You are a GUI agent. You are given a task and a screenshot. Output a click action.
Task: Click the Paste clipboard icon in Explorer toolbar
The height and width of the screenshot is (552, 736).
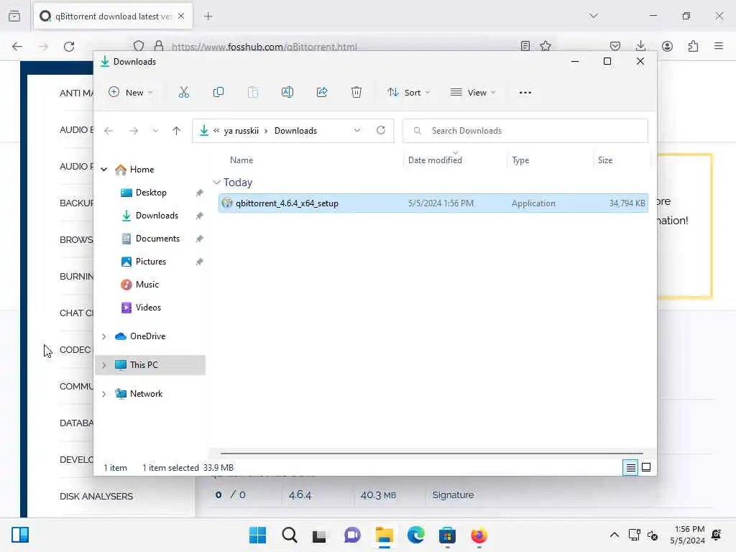point(253,93)
